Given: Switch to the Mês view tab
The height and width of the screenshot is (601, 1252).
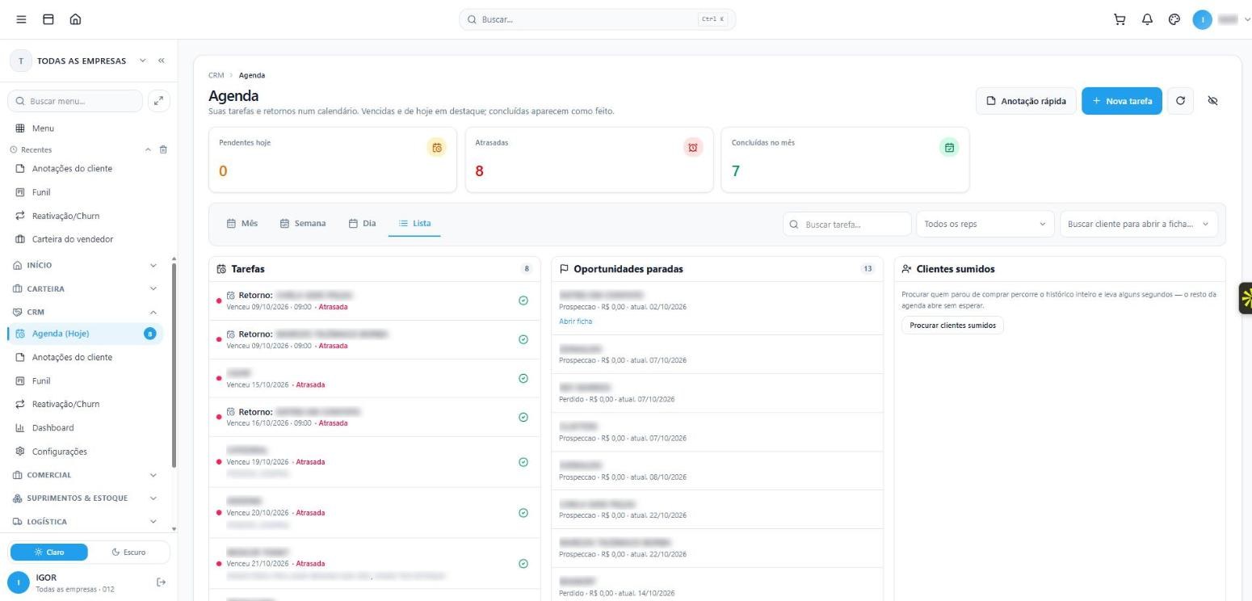Looking at the screenshot, I should (x=242, y=224).
